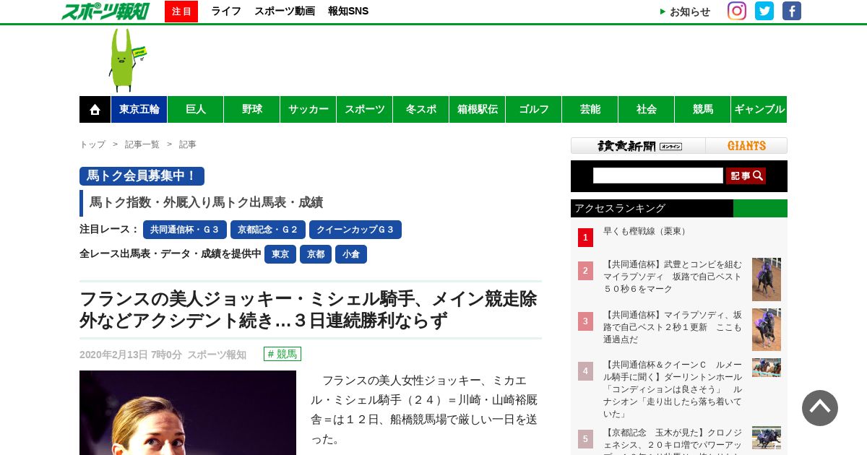Go to 野球 section
Image resolution: width=867 pixels, height=455 pixels.
coord(252,109)
